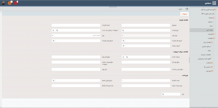Viewport: 218px width, 108px height.
Task: Click the back arrow icon beside ذخیره
Action: 186,9
